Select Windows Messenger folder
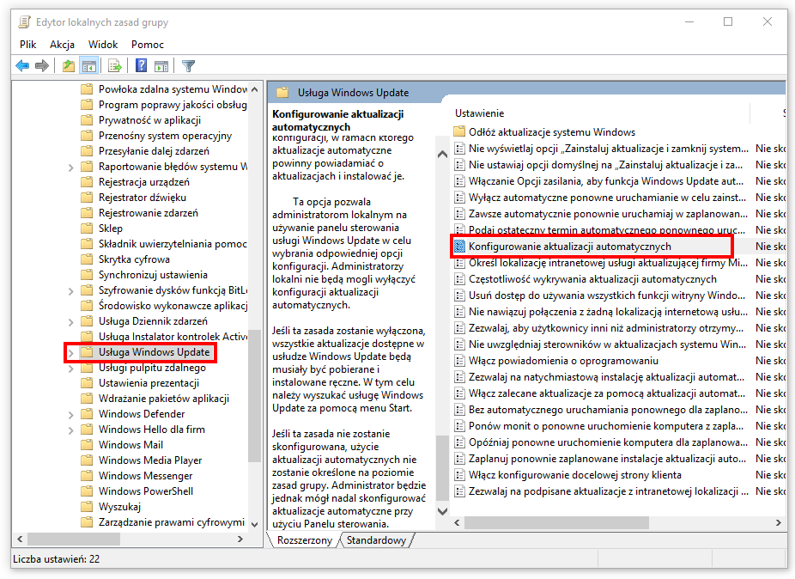The width and height of the screenshot is (795, 579). coord(145,476)
